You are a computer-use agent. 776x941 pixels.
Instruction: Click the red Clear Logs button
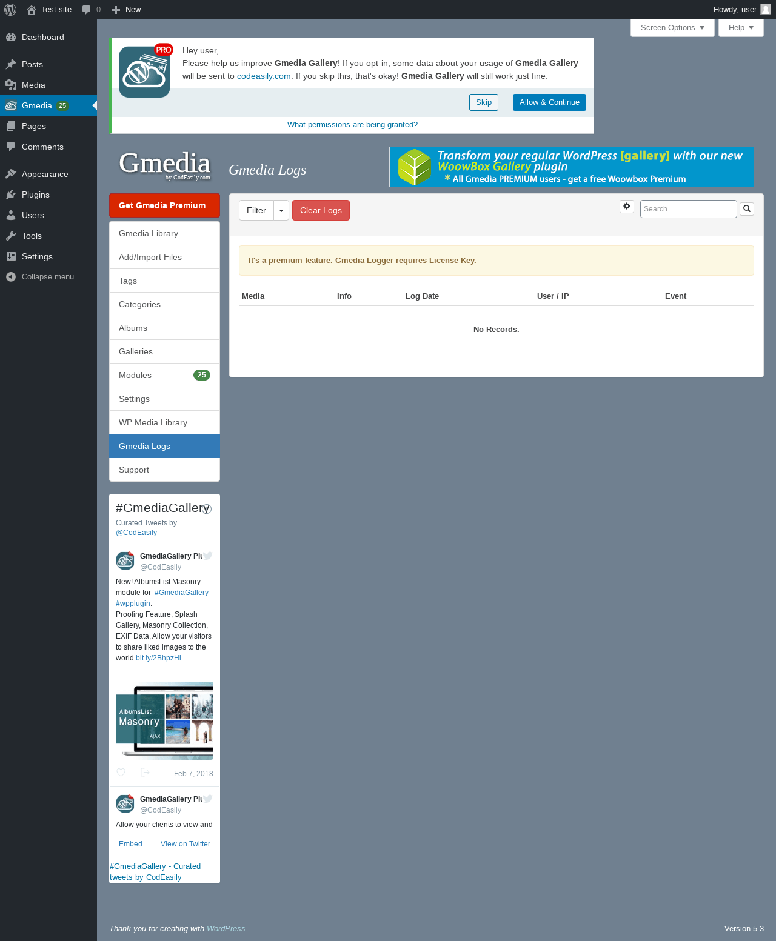click(321, 210)
